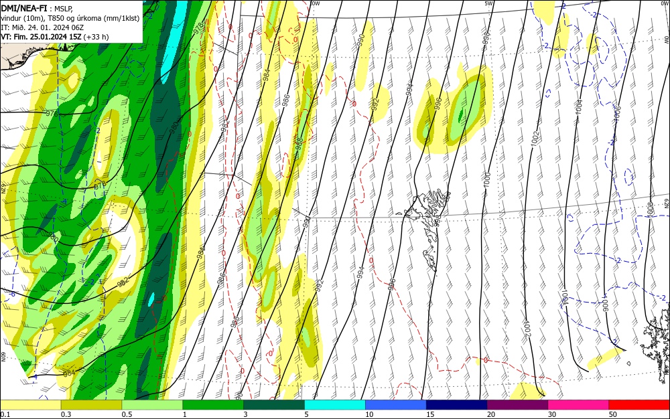Click the olive 0.3–0.5 legend swatch
The image size is (670, 419).
click(91, 405)
